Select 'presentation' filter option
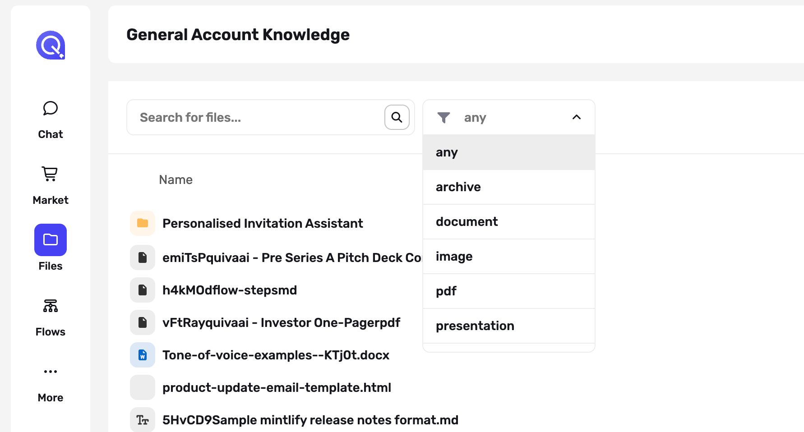The image size is (804, 432). (x=509, y=326)
